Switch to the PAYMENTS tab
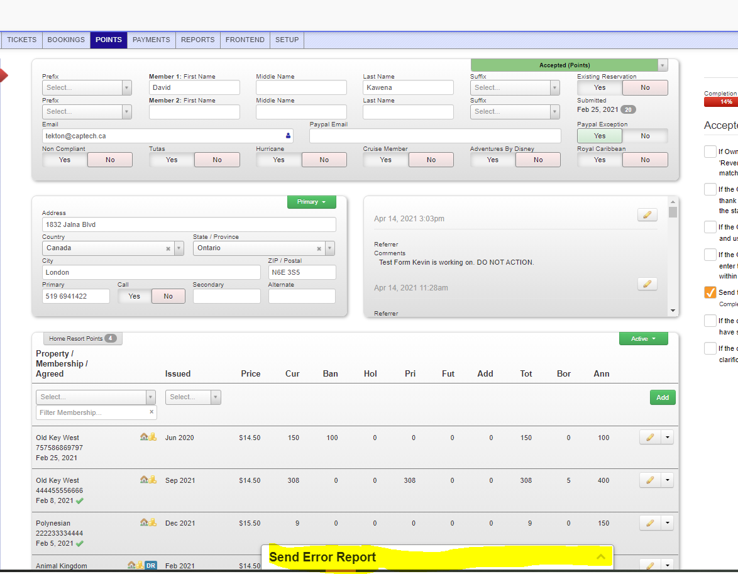 (x=151, y=40)
